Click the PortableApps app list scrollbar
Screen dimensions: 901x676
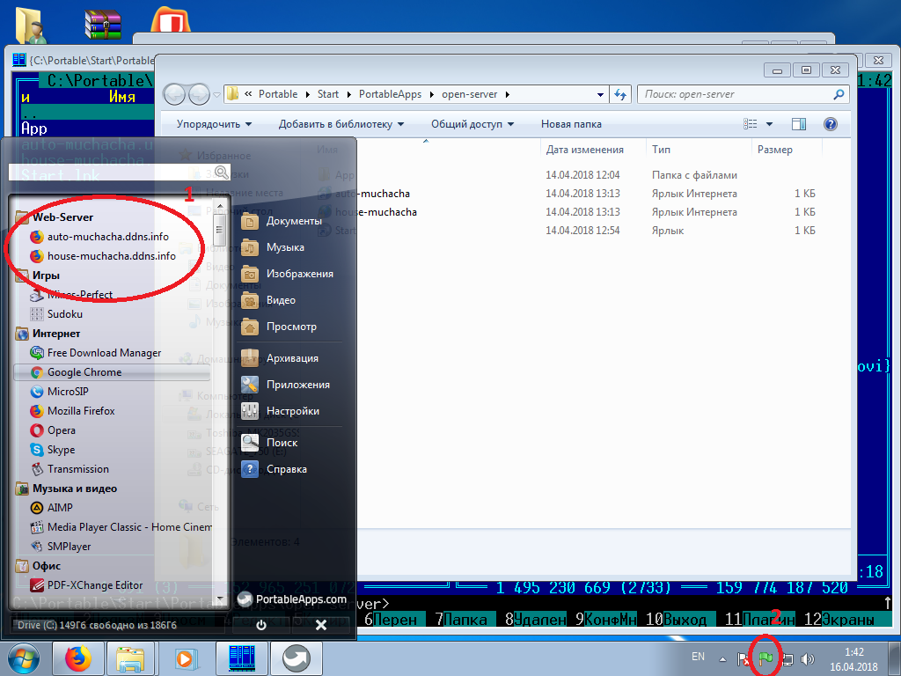click(220, 231)
